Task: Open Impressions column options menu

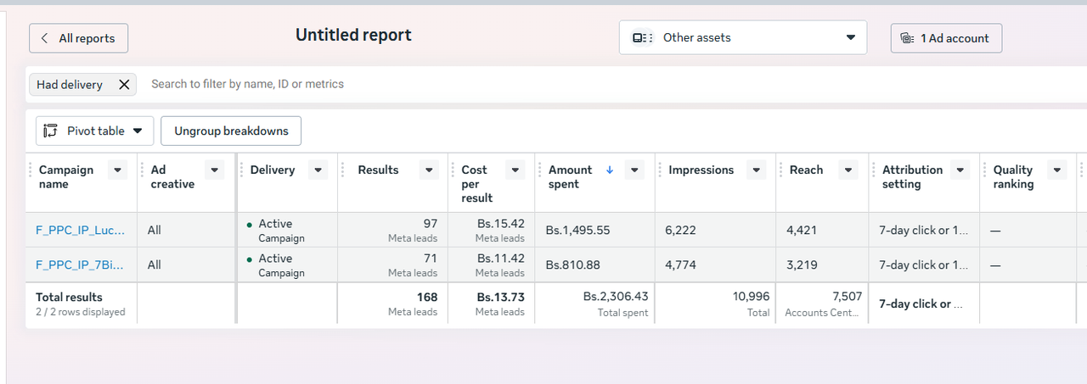Action: (x=756, y=170)
